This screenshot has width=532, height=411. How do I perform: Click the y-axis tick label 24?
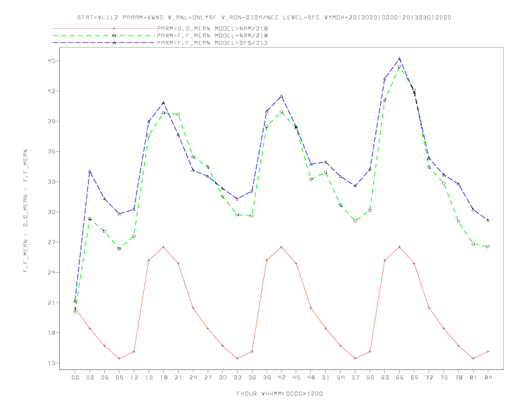(53, 272)
